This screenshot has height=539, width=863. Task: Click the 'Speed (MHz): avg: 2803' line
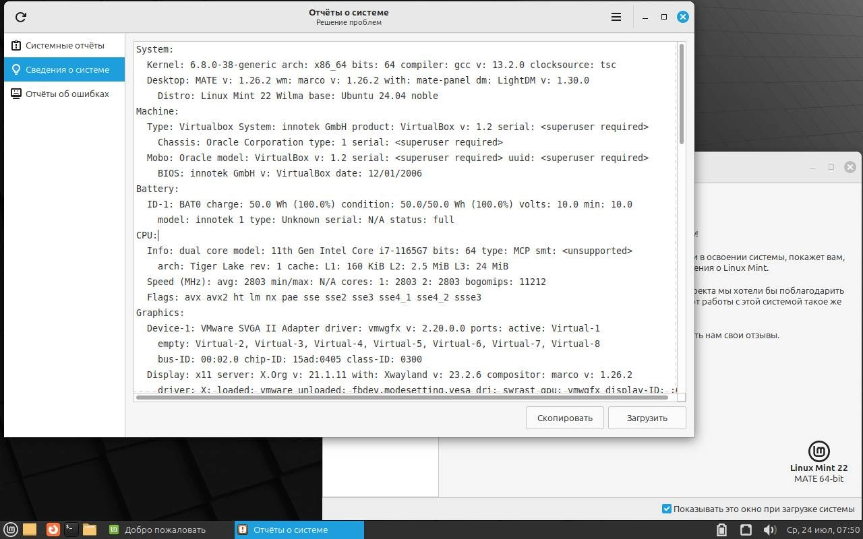tap(346, 282)
